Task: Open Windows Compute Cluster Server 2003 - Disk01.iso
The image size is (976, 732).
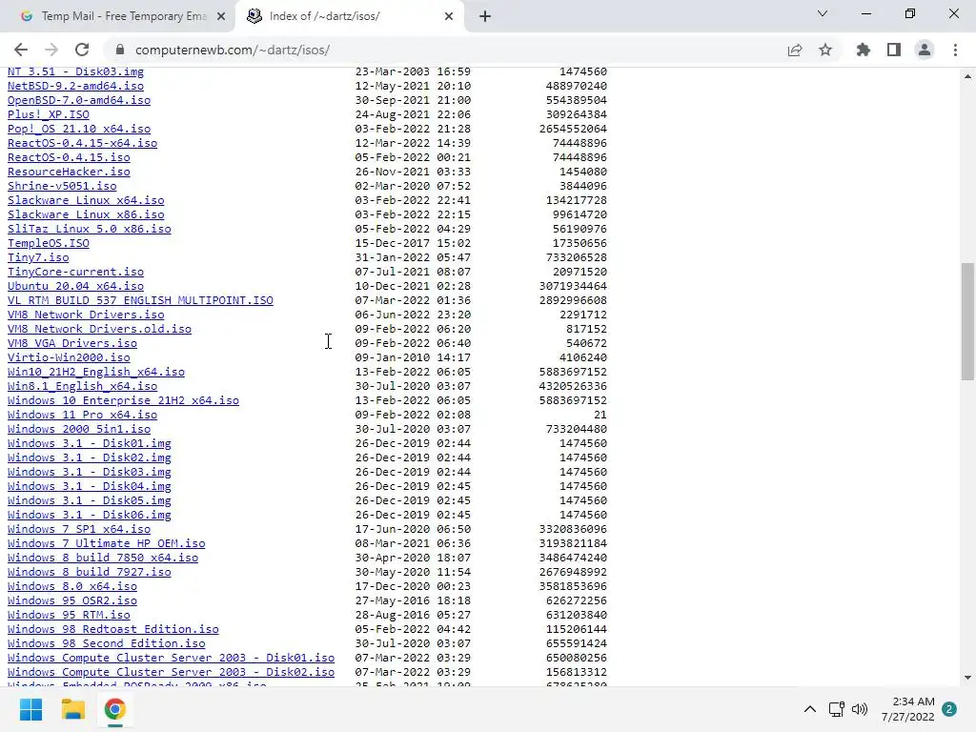Action: pyautogui.click(x=172, y=659)
